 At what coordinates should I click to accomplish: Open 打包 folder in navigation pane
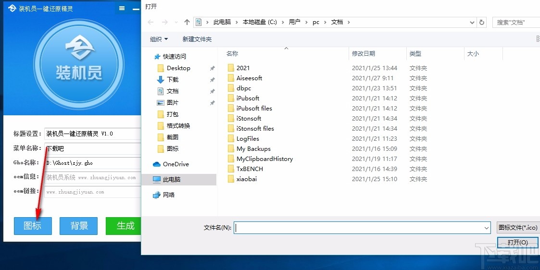(x=173, y=114)
